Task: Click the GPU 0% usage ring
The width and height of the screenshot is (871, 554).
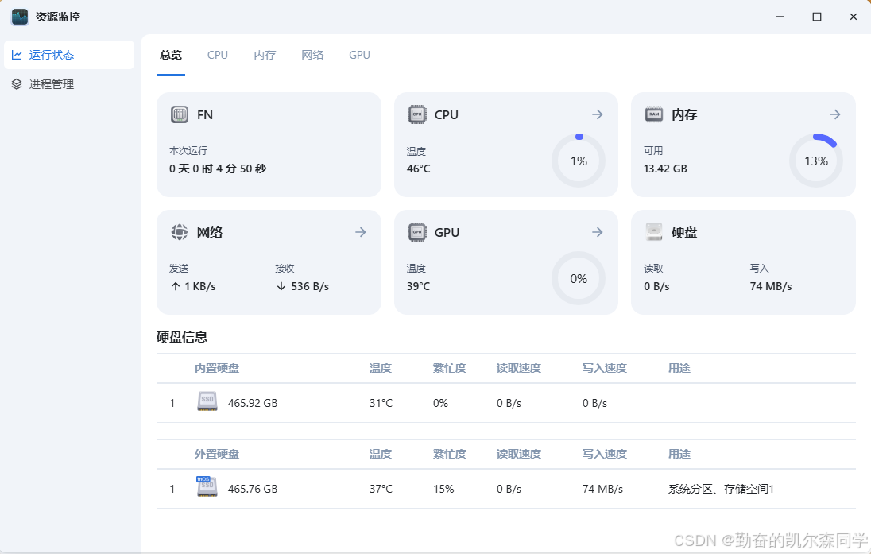Action: (x=579, y=278)
